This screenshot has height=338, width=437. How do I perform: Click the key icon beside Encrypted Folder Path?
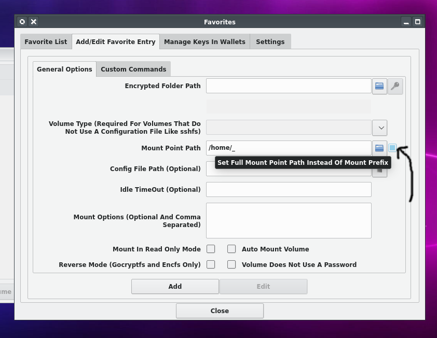coord(395,86)
